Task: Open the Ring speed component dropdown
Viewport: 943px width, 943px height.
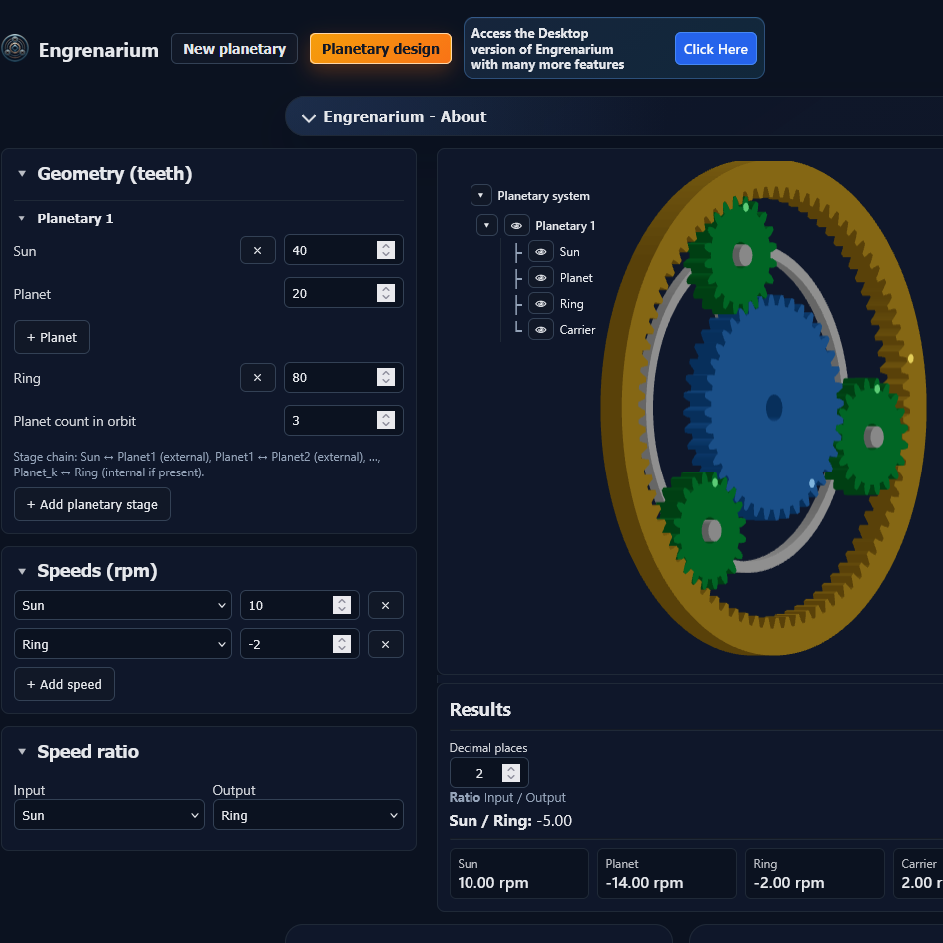Action: (x=123, y=644)
